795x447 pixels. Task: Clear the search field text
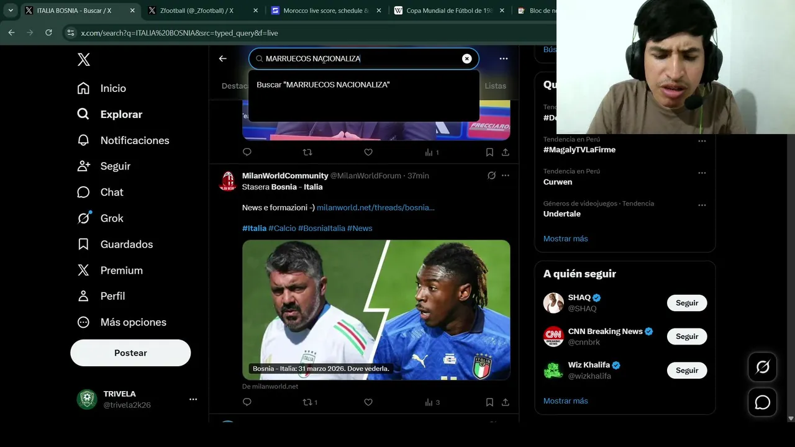click(x=467, y=58)
